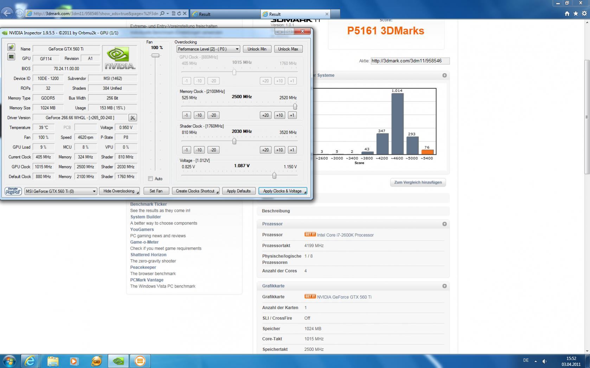
Task: Click Apply Defaults button
Action: tap(239, 191)
